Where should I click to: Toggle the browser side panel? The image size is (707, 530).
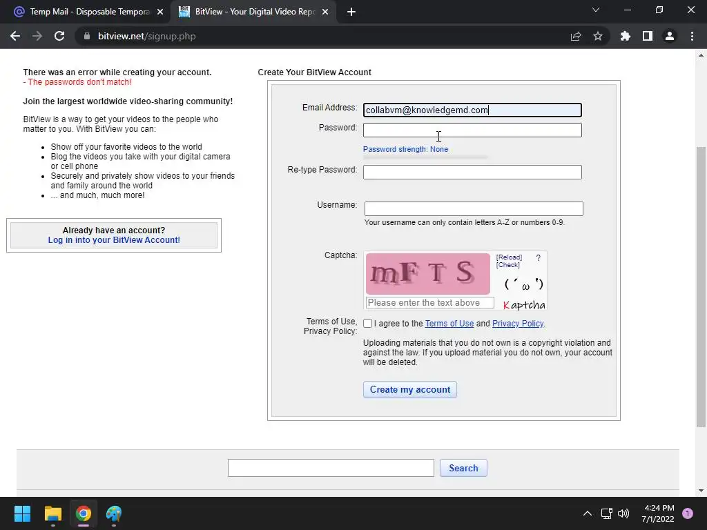[648, 36]
